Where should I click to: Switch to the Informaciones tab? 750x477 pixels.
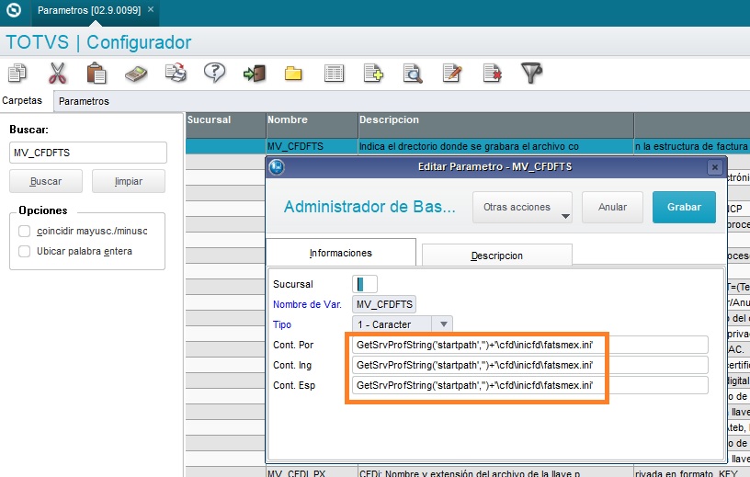341,253
